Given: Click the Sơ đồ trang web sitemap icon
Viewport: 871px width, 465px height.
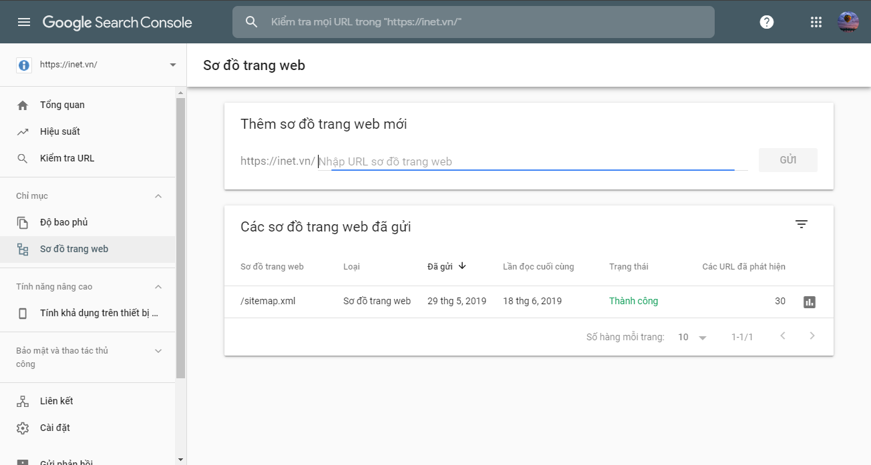Looking at the screenshot, I should pyautogui.click(x=23, y=250).
